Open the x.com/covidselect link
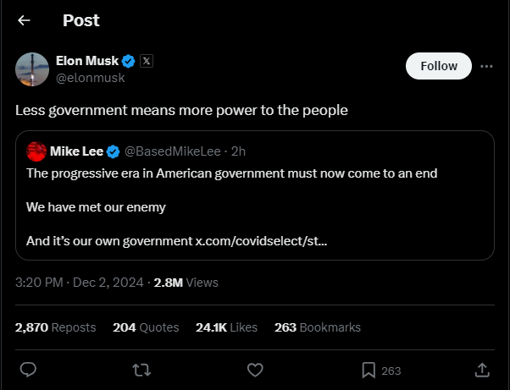The width and height of the screenshot is (510, 390). (x=261, y=241)
